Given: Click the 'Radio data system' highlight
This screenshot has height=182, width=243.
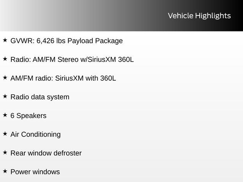Looking at the screenshot, I should (40, 97).
